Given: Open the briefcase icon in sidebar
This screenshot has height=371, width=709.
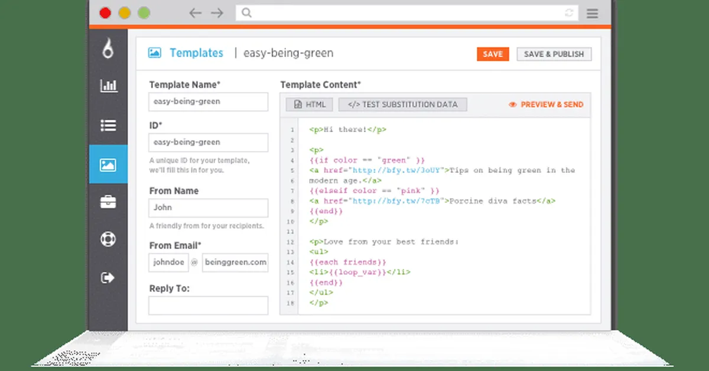Looking at the screenshot, I should point(108,202).
